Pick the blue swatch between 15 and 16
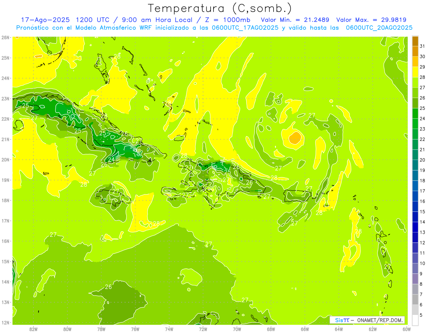This screenshot has width=432, height=334. (x=415, y=206)
